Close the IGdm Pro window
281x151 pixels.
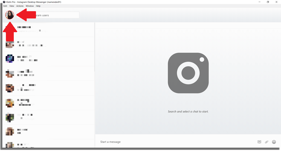(277, 2)
